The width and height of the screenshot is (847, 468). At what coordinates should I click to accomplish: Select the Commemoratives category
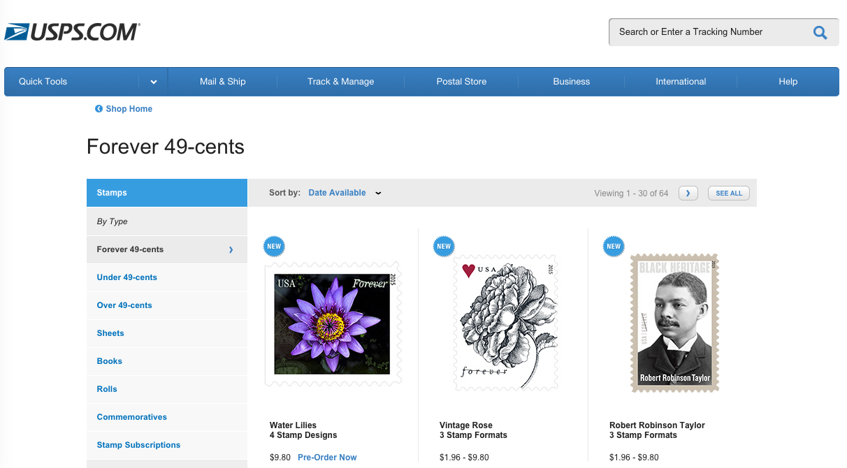[167, 417]
